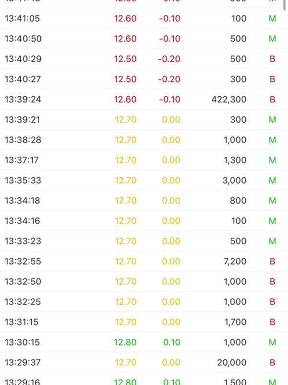This screenshot has width=288, height=385.
Task: Tap the M marker on the 13:40:50 row
Action: (272, 39)
